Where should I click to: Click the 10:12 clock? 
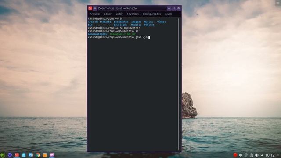pos(270,155)
